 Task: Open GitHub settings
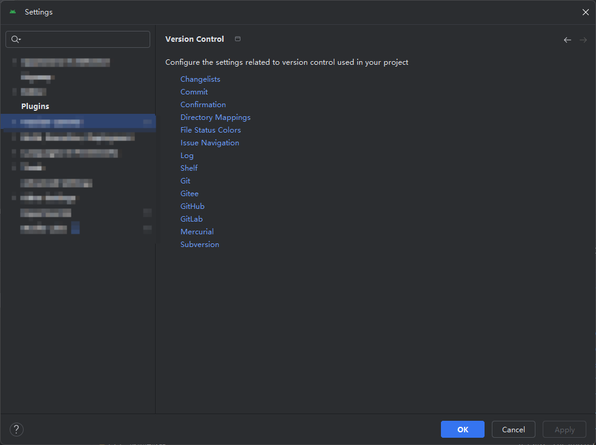[192, 206]
